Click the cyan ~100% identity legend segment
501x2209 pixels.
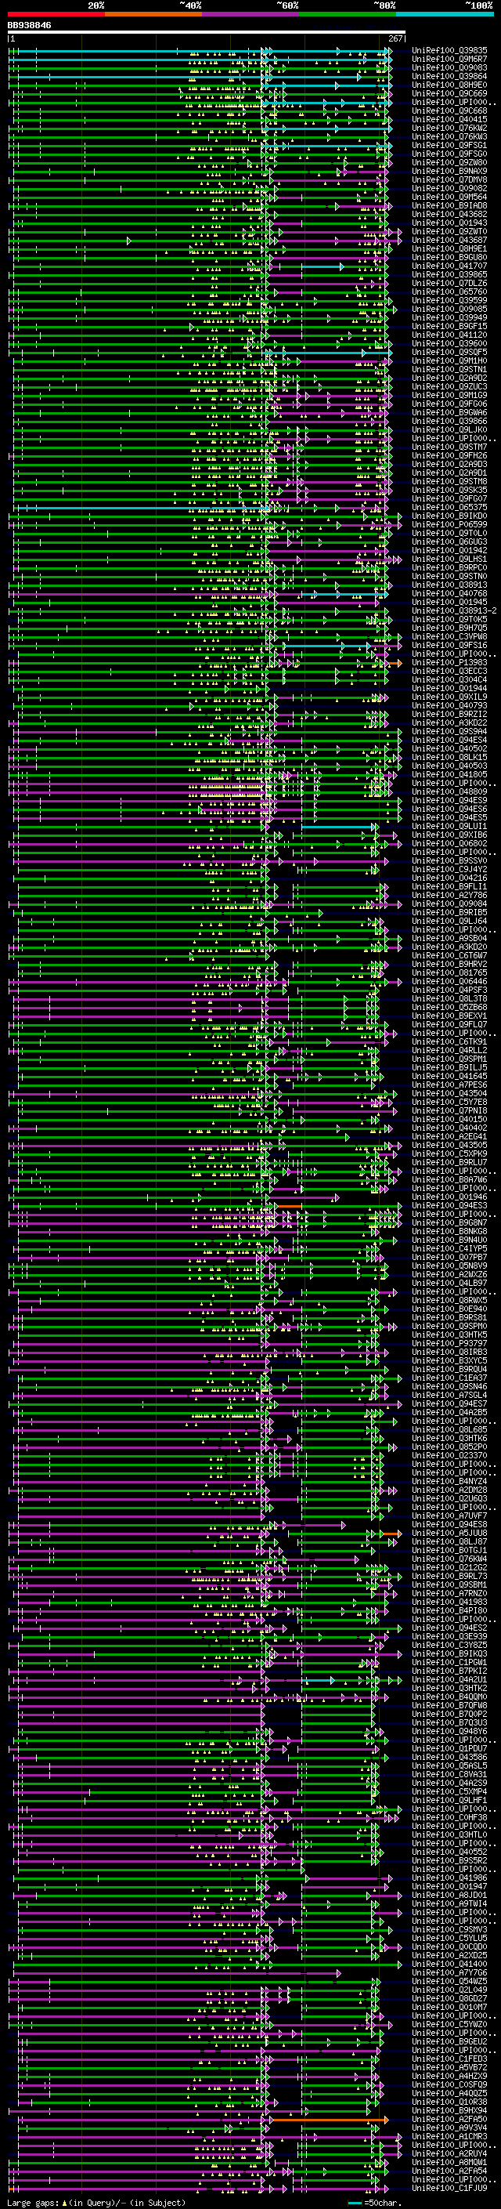(x=445, y=14)
